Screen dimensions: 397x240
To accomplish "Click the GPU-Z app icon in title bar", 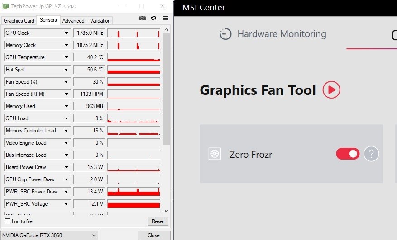I will point(5,6).
